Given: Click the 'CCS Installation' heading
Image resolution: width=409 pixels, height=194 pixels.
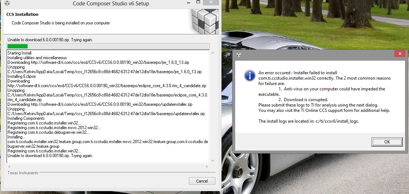Looking at the screenshot, I should [x=23, y=14].
